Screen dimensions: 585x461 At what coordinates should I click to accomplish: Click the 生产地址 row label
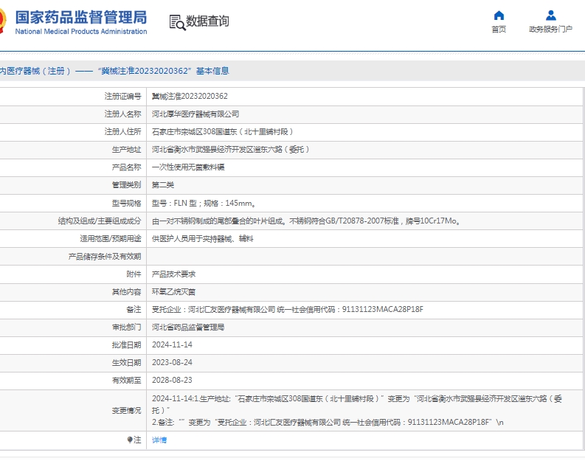(126, 150)
